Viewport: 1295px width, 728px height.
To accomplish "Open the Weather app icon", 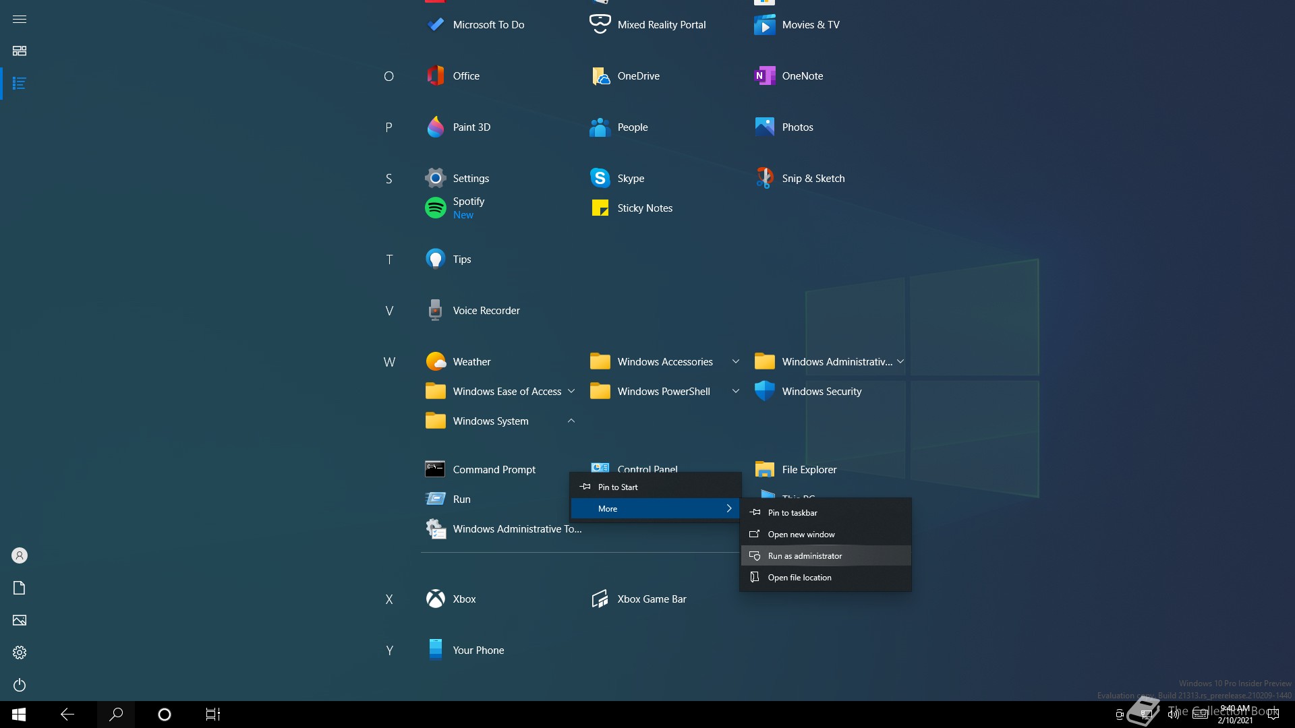I will pos(436,362).
